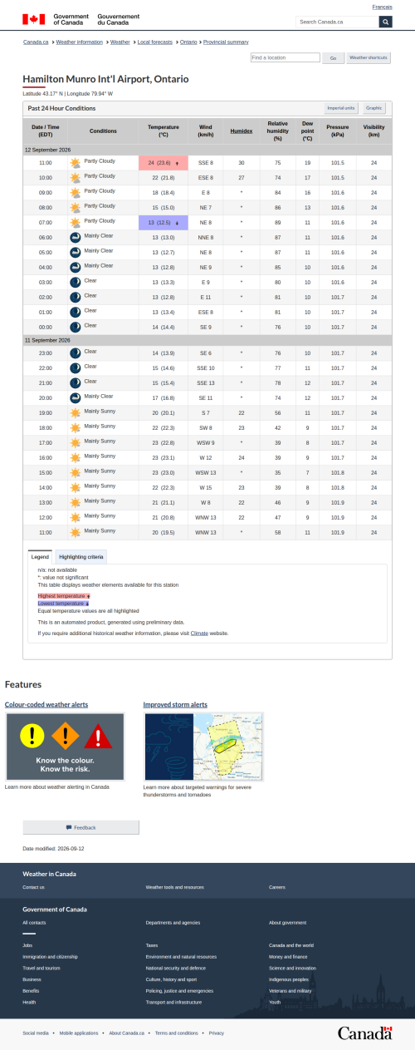
Task: Switch language to Français
Action: (x=383, y=7)
